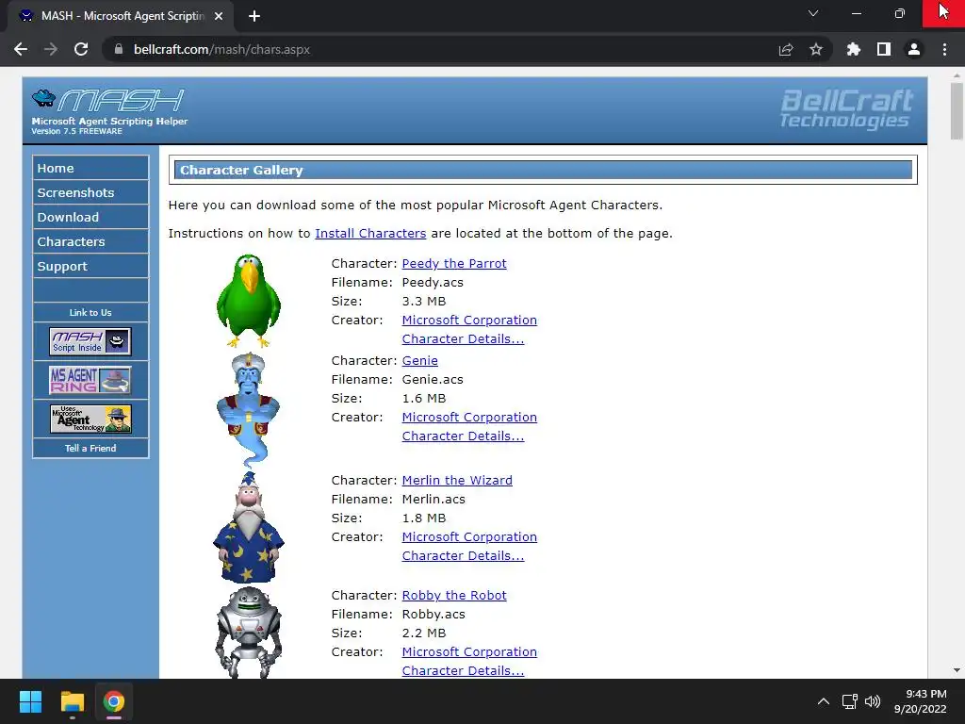This screenshot has width=965, height=724.
Task: Toggle the Chrome side panel
Action: point(884,49)
